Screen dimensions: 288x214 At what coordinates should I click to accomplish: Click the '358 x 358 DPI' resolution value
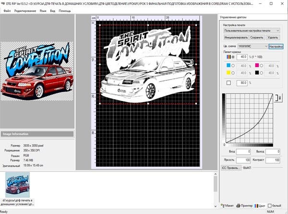click(32, 150)
